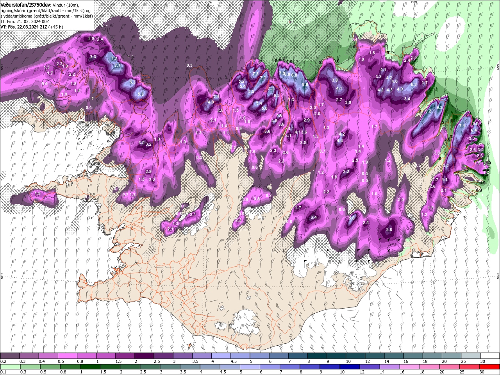Select the dark green bottom swatch between 1 and 1.5
This screenshot has height=375, width=500.
click(90, 367)
